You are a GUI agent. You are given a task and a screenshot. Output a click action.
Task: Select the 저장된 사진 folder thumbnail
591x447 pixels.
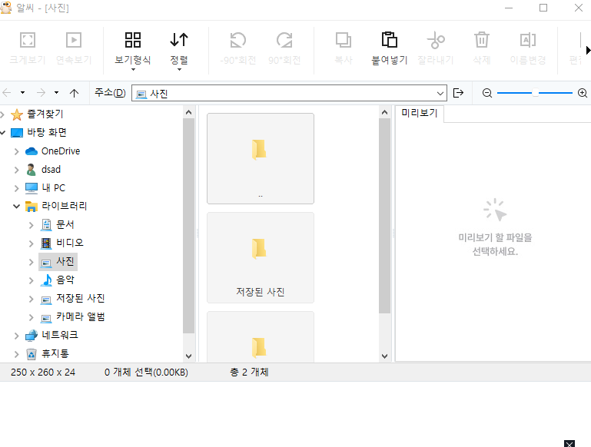tap(261, 257)
